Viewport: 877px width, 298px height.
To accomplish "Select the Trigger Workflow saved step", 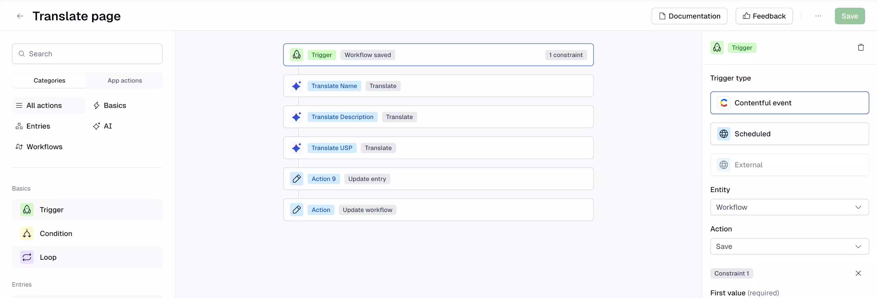I will click(x=438, y=55).
